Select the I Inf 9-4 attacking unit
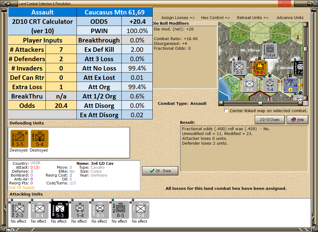This screenshot has width=318, height=232. [140, 210]
